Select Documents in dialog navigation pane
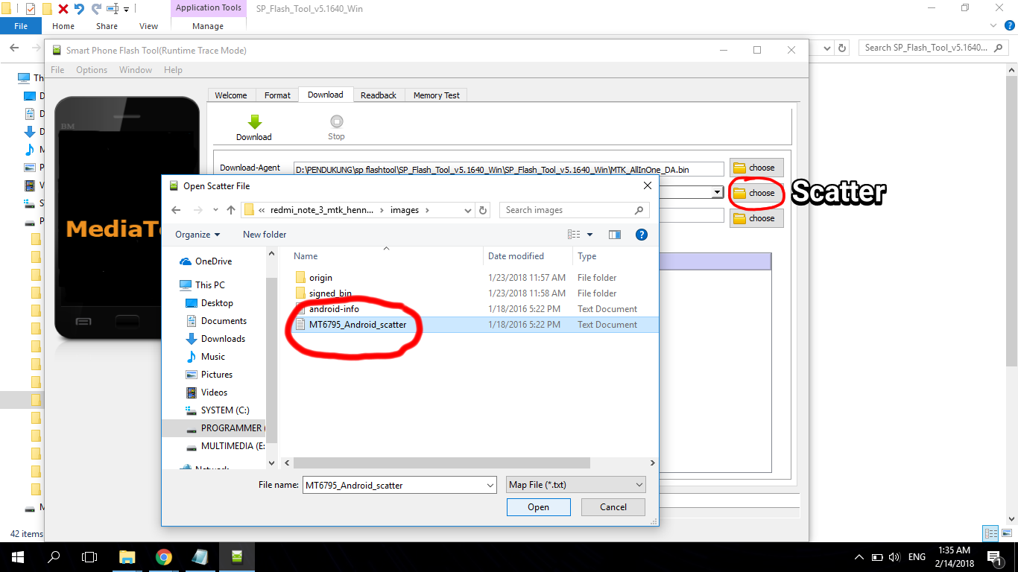Screen dimensions: 1018x572 pyautogui.click(x=224, y=321)
